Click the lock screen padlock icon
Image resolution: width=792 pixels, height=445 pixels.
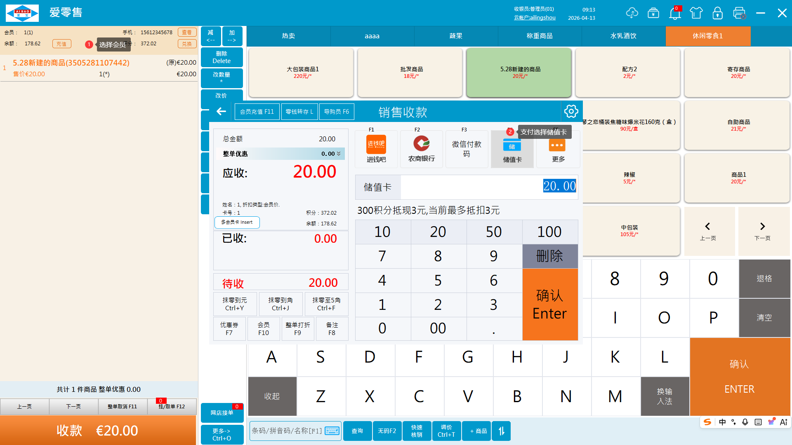coord(718,13)
